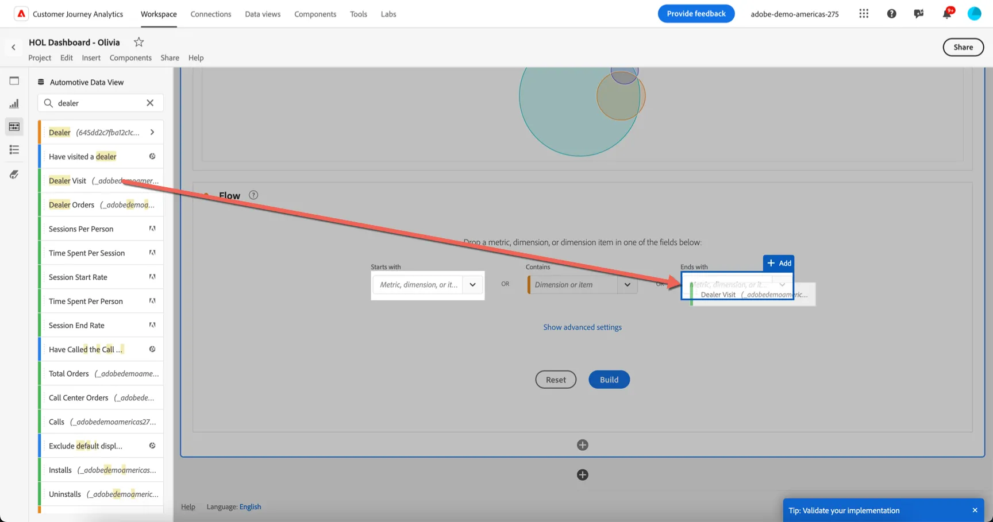The height and width of the screenshot is (522, 993).
Task: Open the Visualizations bar chart icon
Action: pyautogui.click(x=14, y=104)
